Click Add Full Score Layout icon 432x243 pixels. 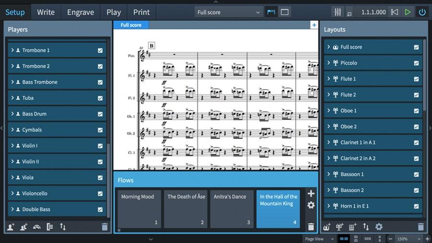pos(327,227)
